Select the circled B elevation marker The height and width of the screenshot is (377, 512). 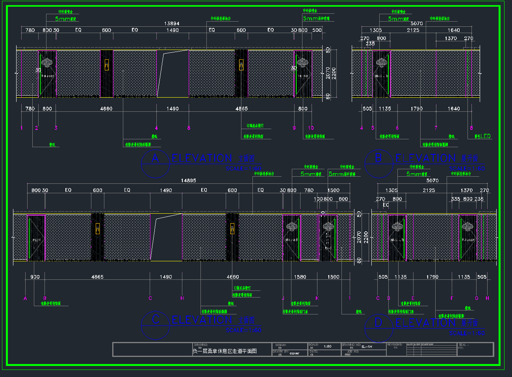tap(378, 158)
